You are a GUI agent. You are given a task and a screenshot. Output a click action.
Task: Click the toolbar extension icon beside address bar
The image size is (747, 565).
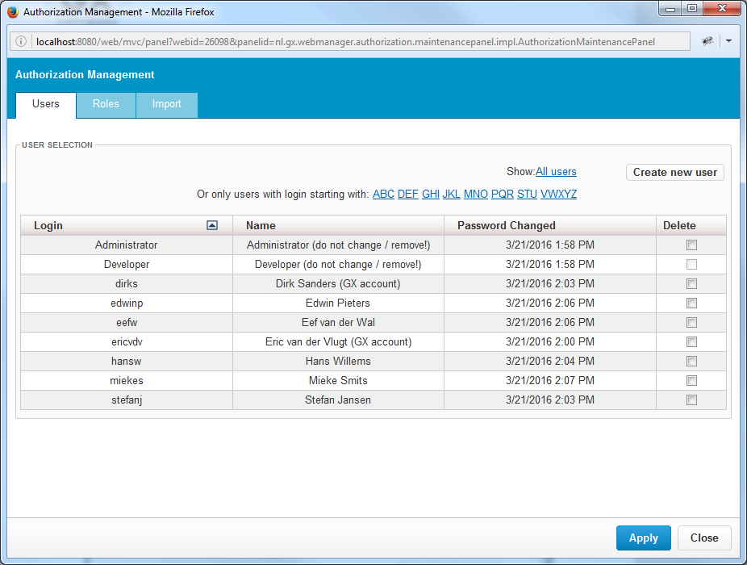[x=707, y=41]
